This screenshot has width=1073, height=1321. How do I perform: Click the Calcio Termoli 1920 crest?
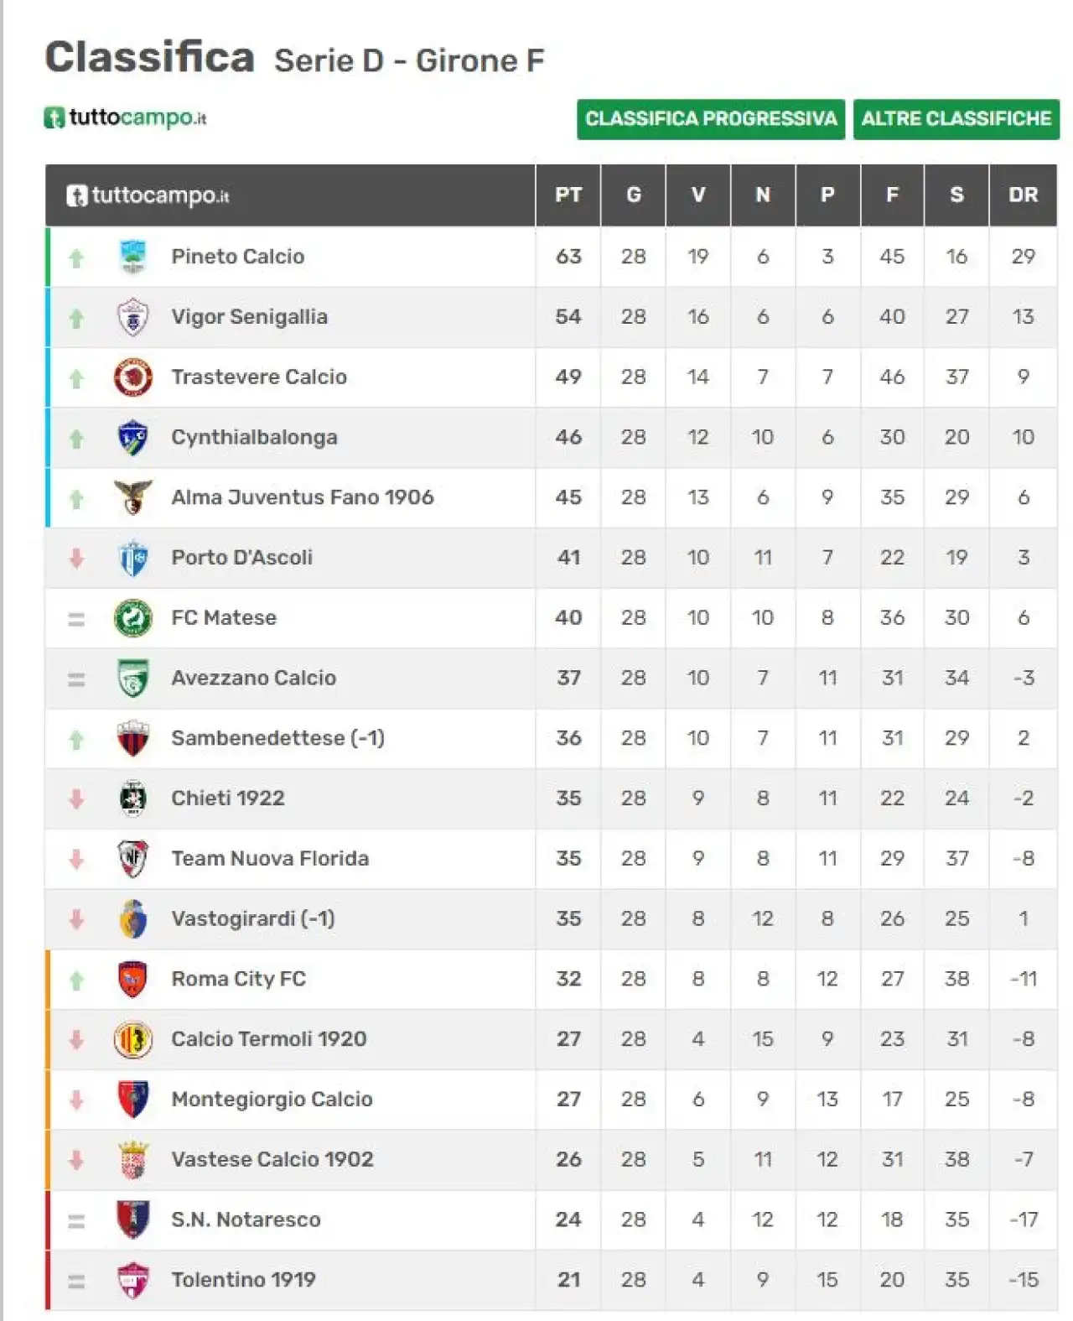(x=132, y=1039)
